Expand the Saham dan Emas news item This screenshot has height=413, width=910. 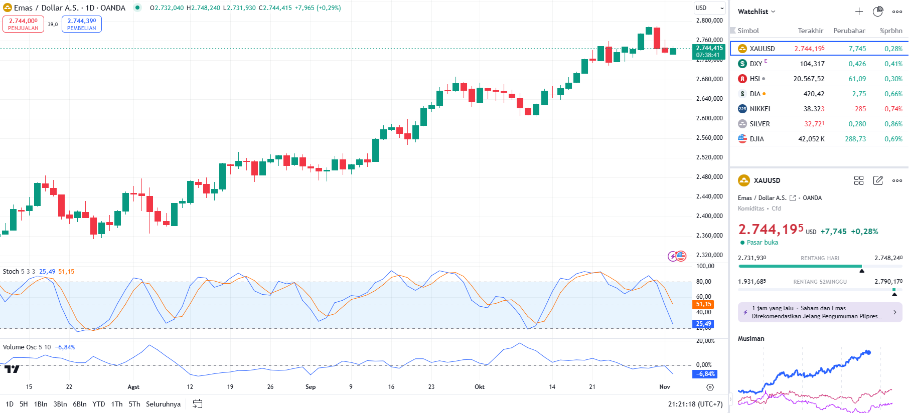pos(820,312)
